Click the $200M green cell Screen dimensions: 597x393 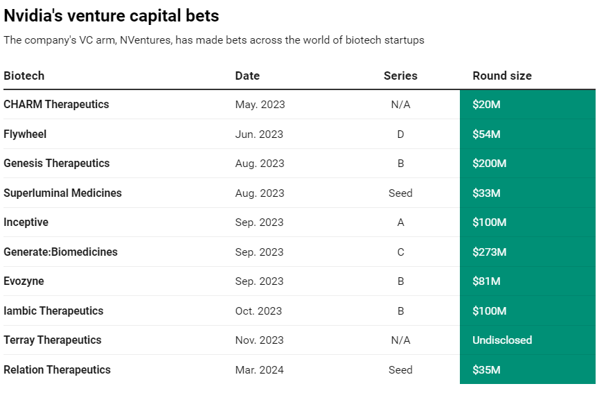[x=527, y=163]
